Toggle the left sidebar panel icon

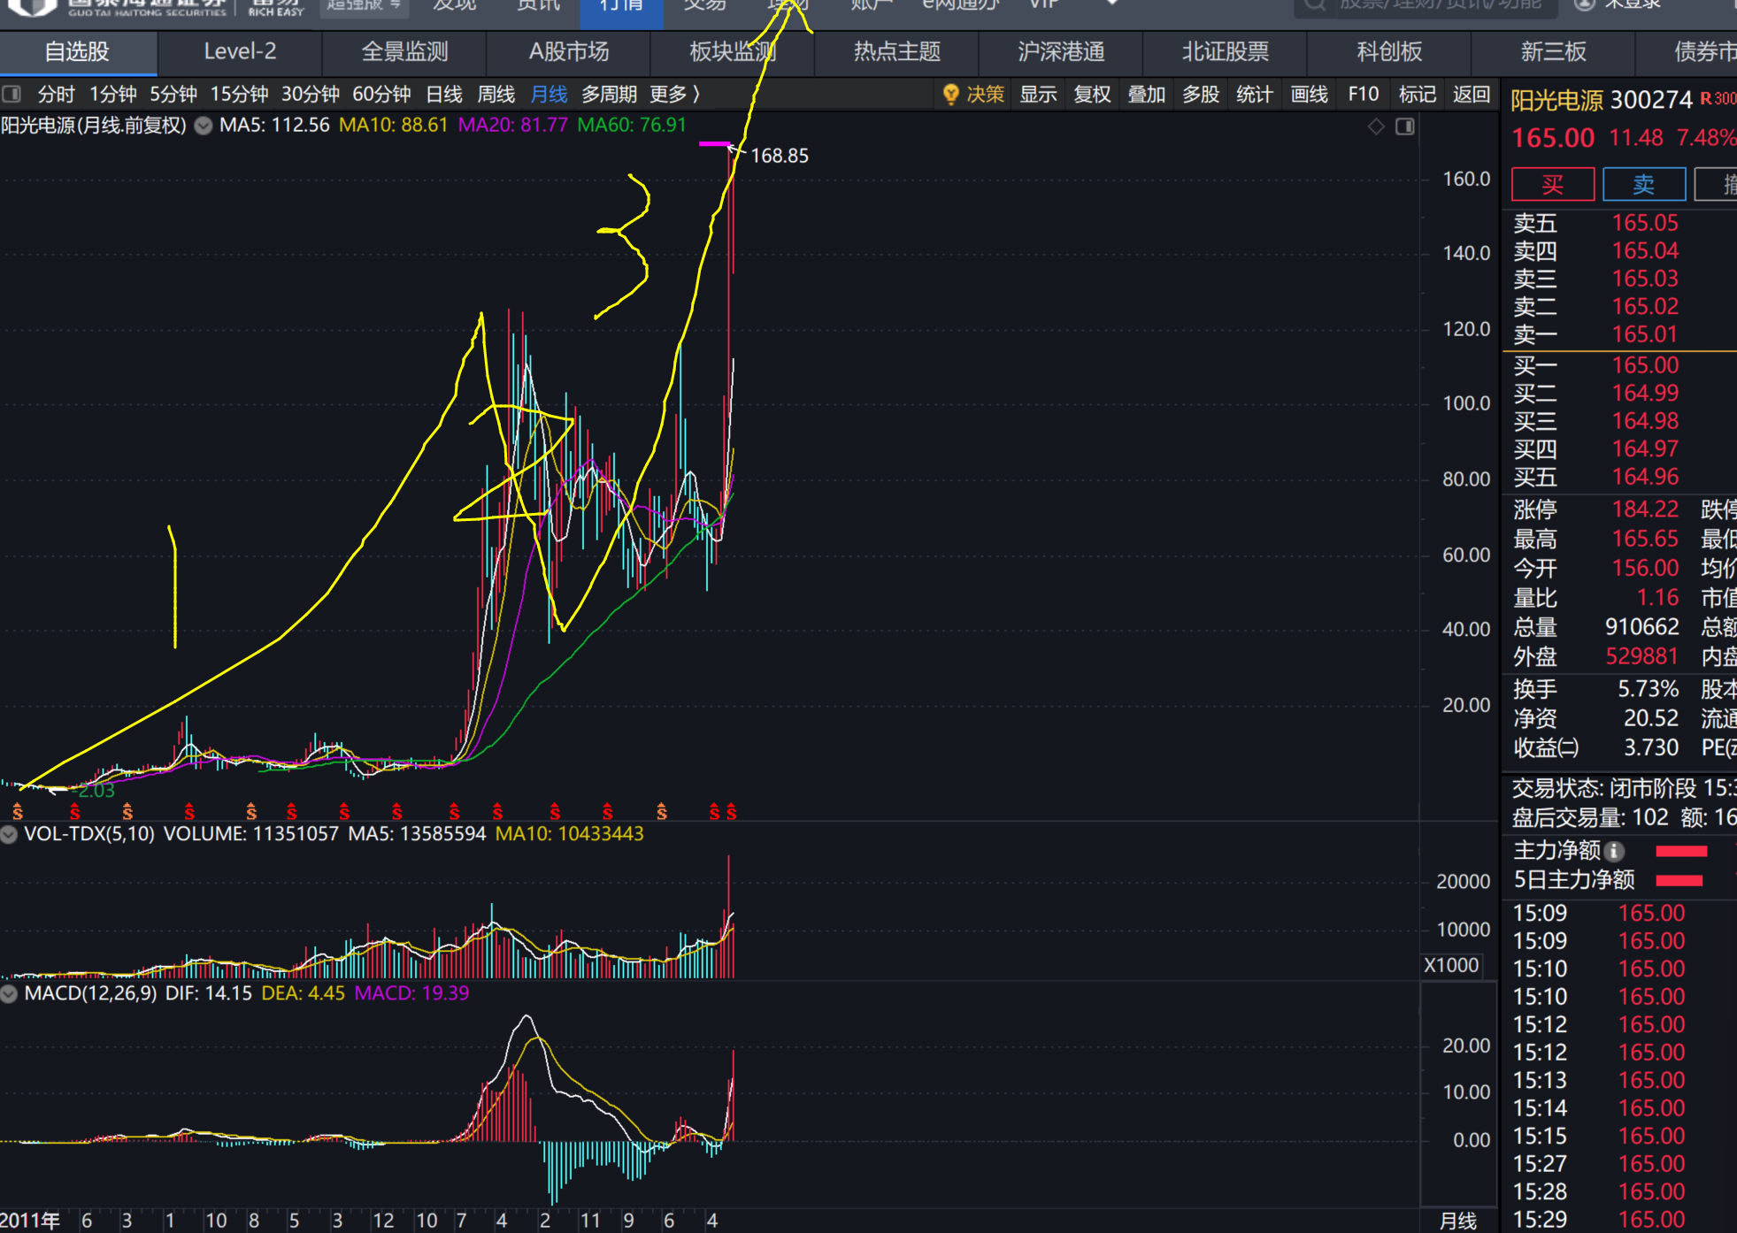pyautogui.click(x=12, y=95)
